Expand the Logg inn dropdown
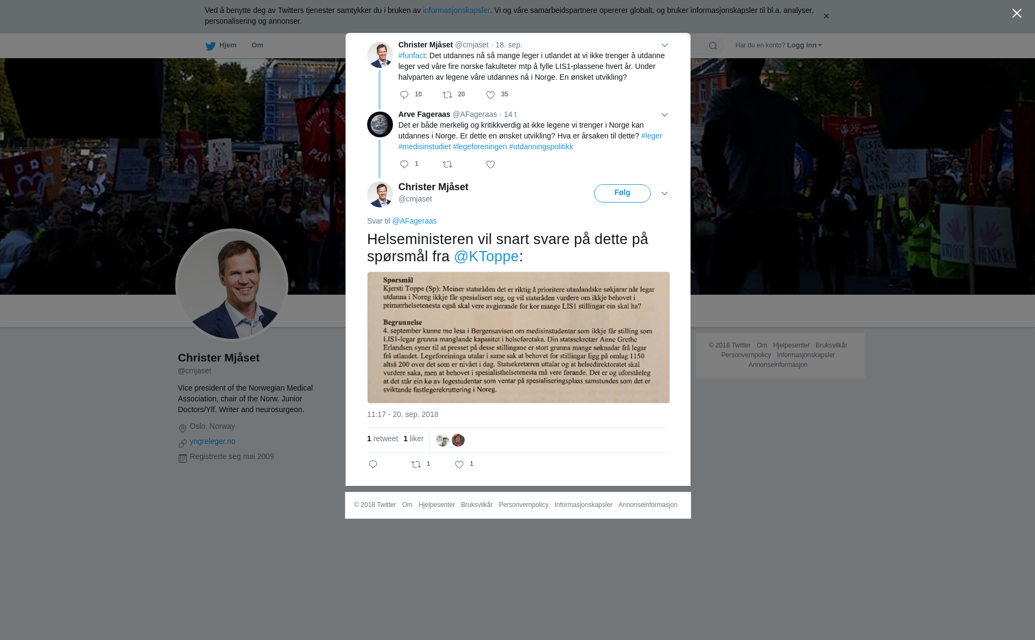 (804, 45)
